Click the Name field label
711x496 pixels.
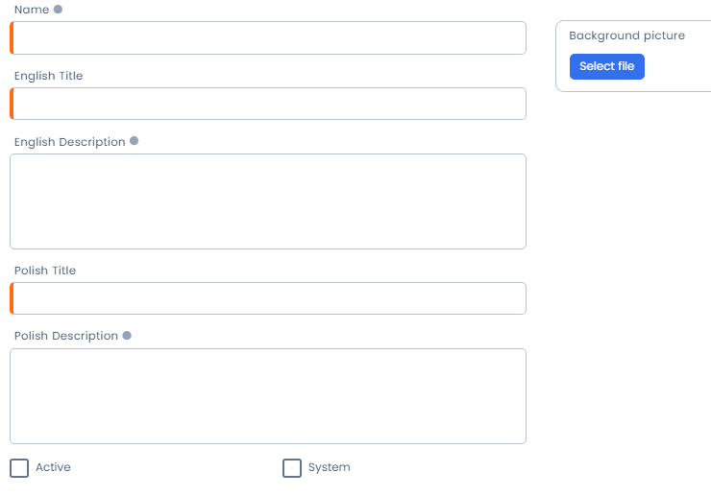click(x=32, y=10)
